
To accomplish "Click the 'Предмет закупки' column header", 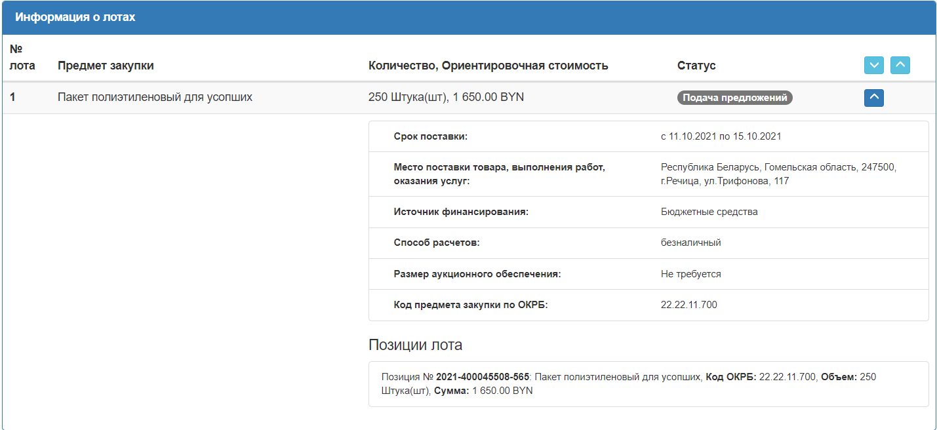I will pyautogui.click(x=106, y=66).
